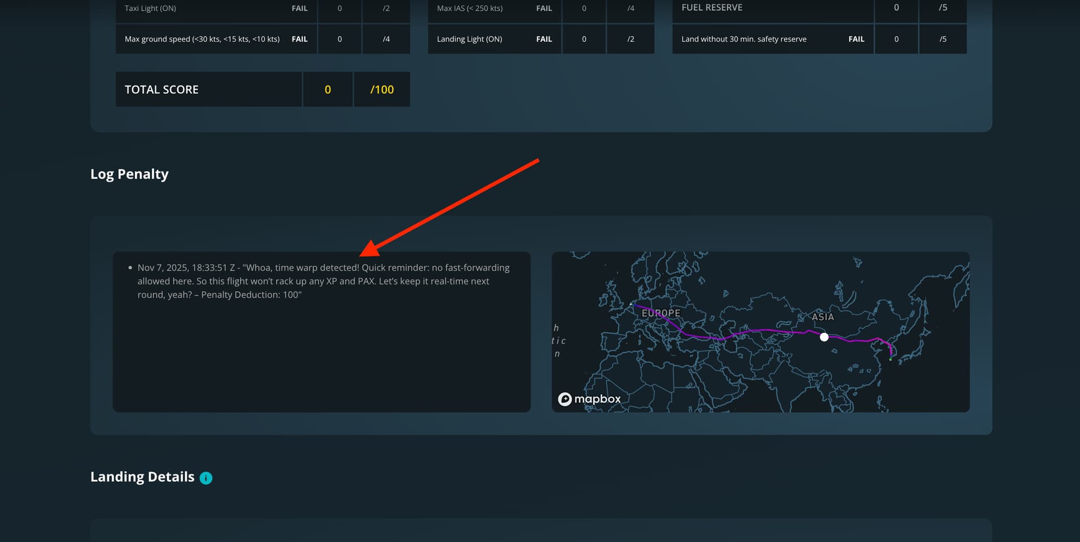
Task: Click the /100 maximum score cell
Action: [381, 89]
